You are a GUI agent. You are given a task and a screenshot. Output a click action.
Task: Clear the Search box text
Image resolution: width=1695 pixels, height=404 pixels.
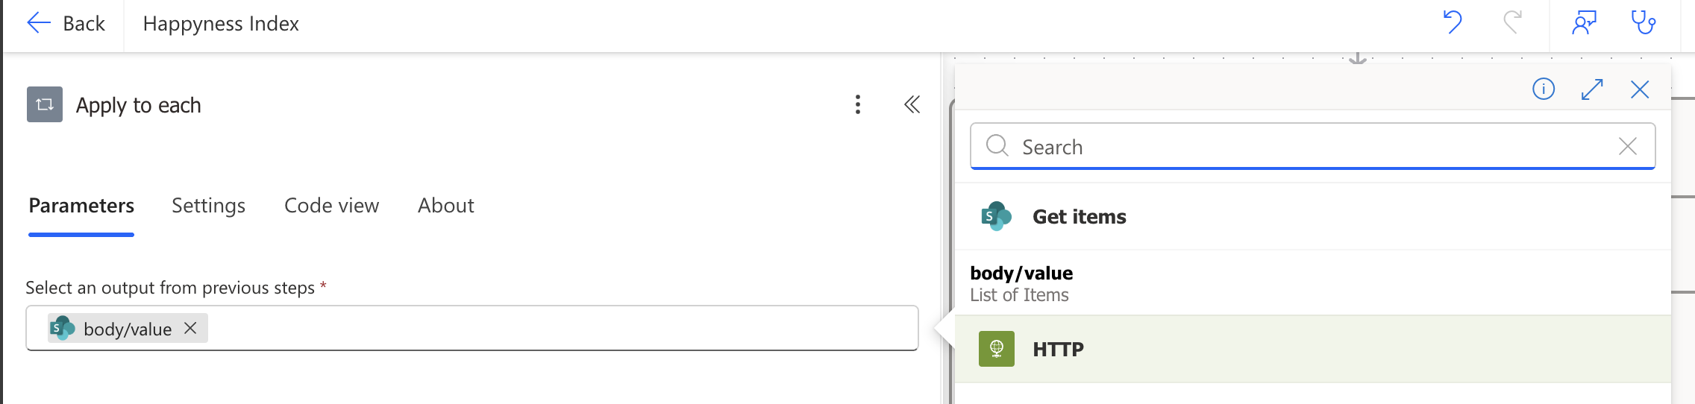[x=1628, y=146]
